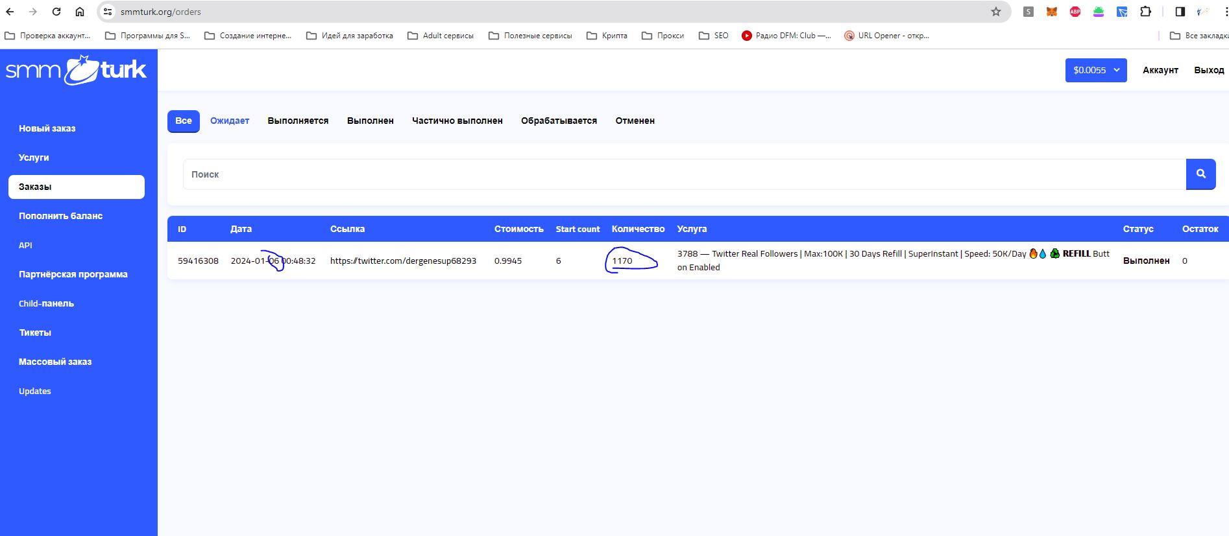Click the browser forward arrow
The width and height of the screenshot is (1229, 536).
pyautogui.click(x=33, y=12)
